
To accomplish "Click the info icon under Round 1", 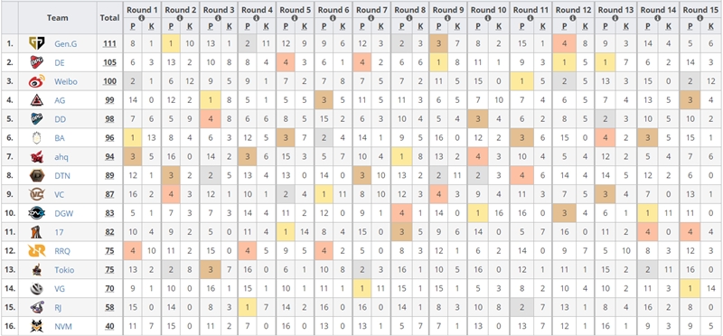I will tap(142, 18).
